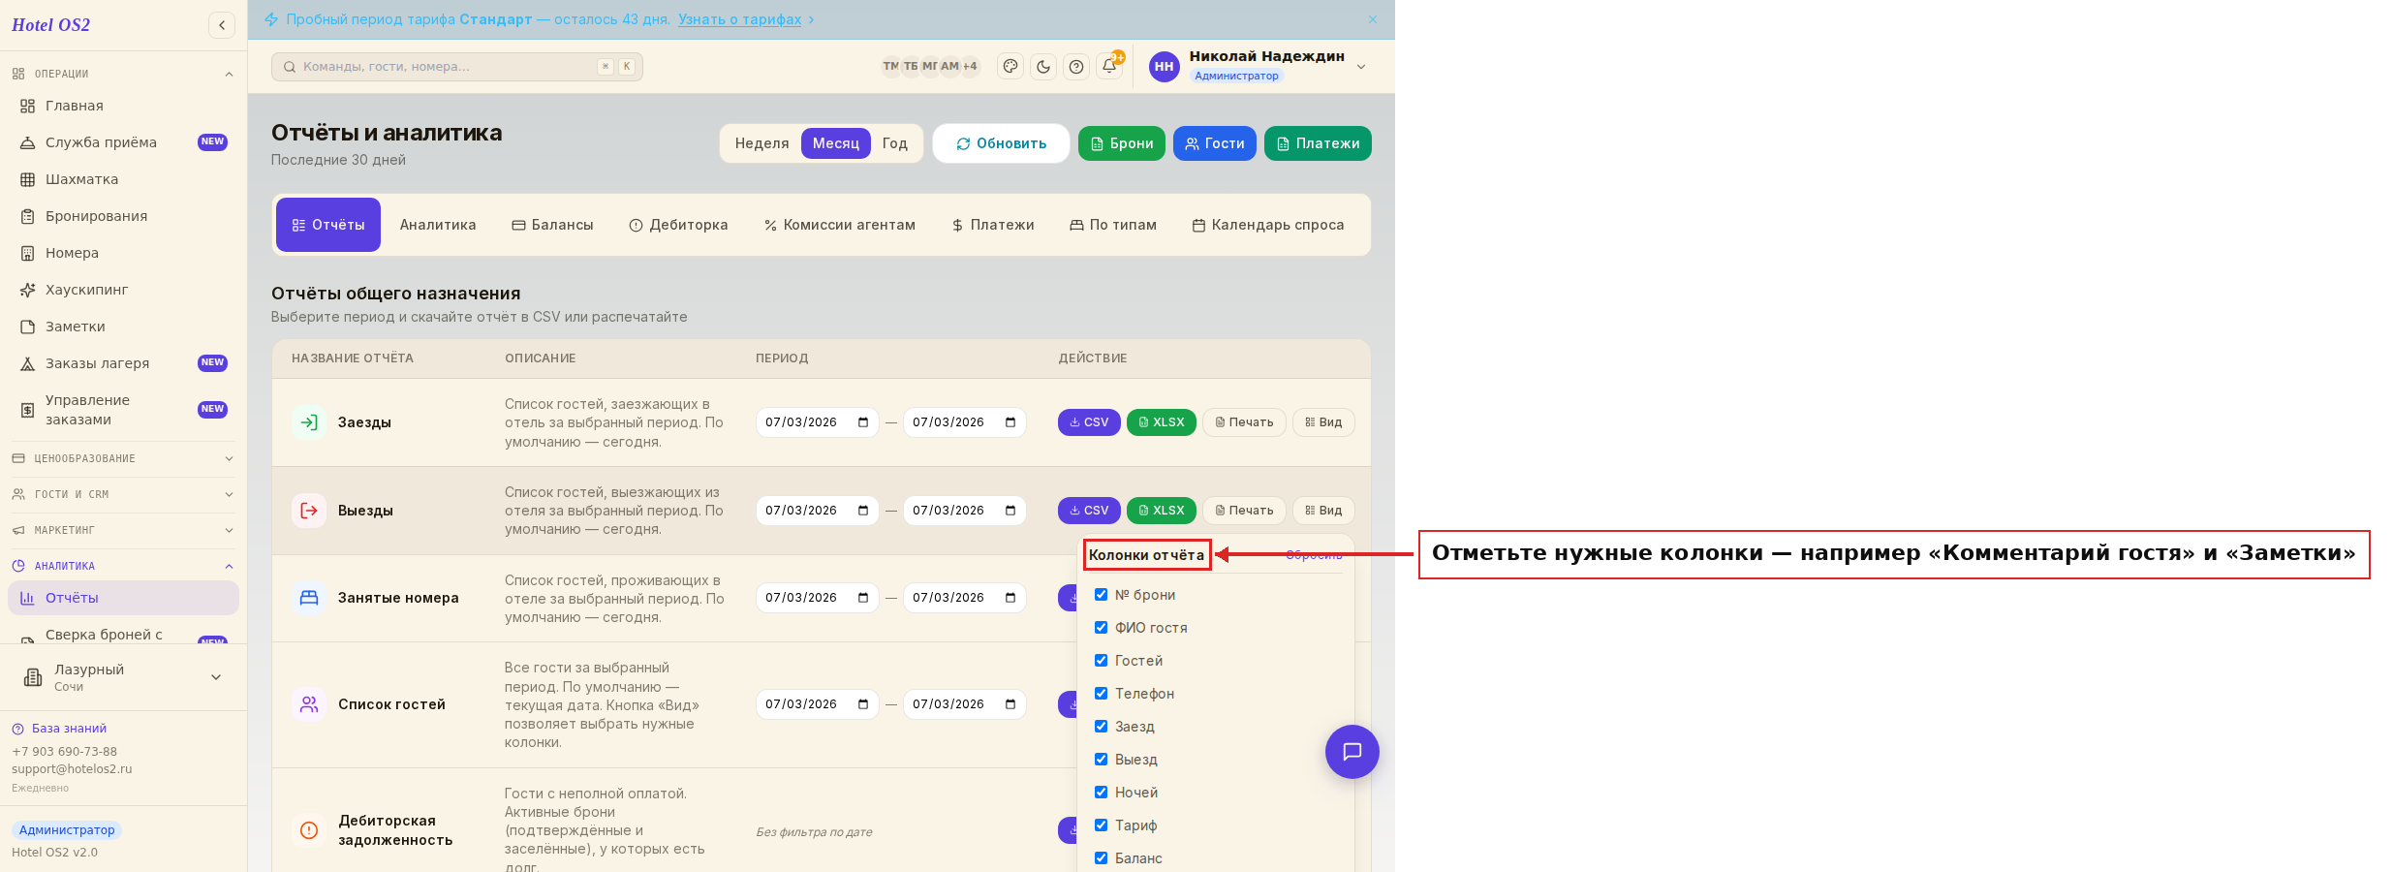
Task: Uncheck the № брони column checkbox
Action: [x=1101, y=595]
